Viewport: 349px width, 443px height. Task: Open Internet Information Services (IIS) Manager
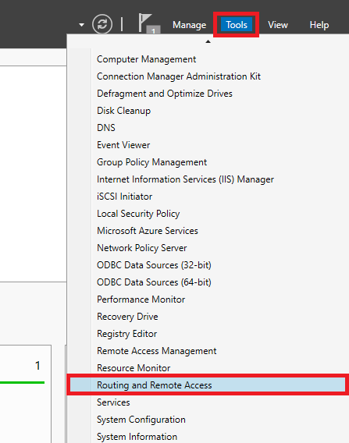(x=185, y=179)
